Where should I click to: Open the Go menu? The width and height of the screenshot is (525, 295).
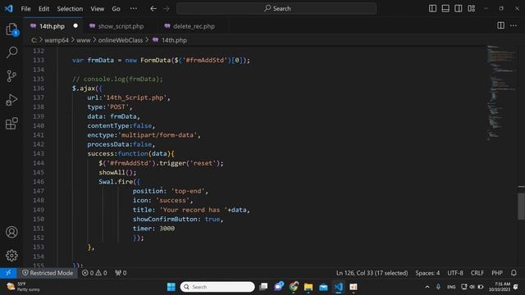coord(116,9)
